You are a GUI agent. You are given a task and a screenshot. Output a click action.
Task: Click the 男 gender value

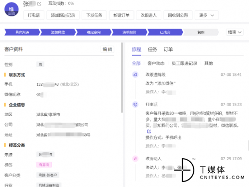[x=40, y=64]
